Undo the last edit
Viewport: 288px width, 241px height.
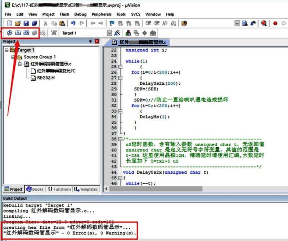(x=73, y=23)
